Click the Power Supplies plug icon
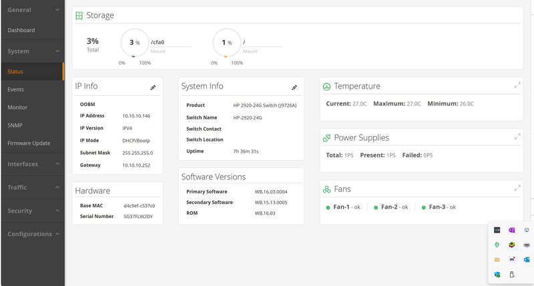 326,138
